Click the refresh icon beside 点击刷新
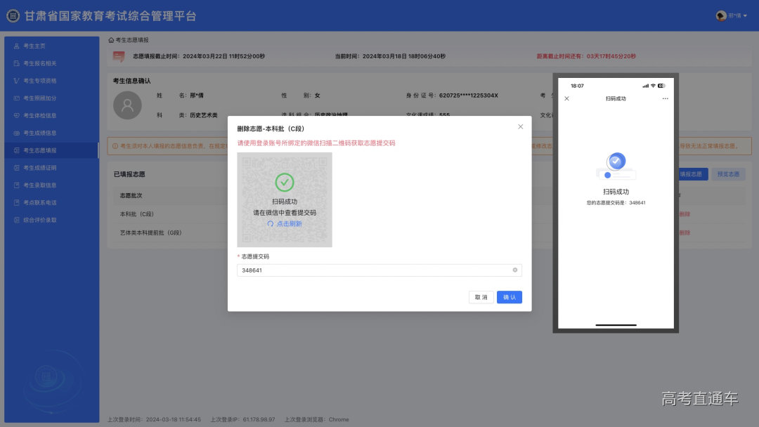 (x=272, y=224)
